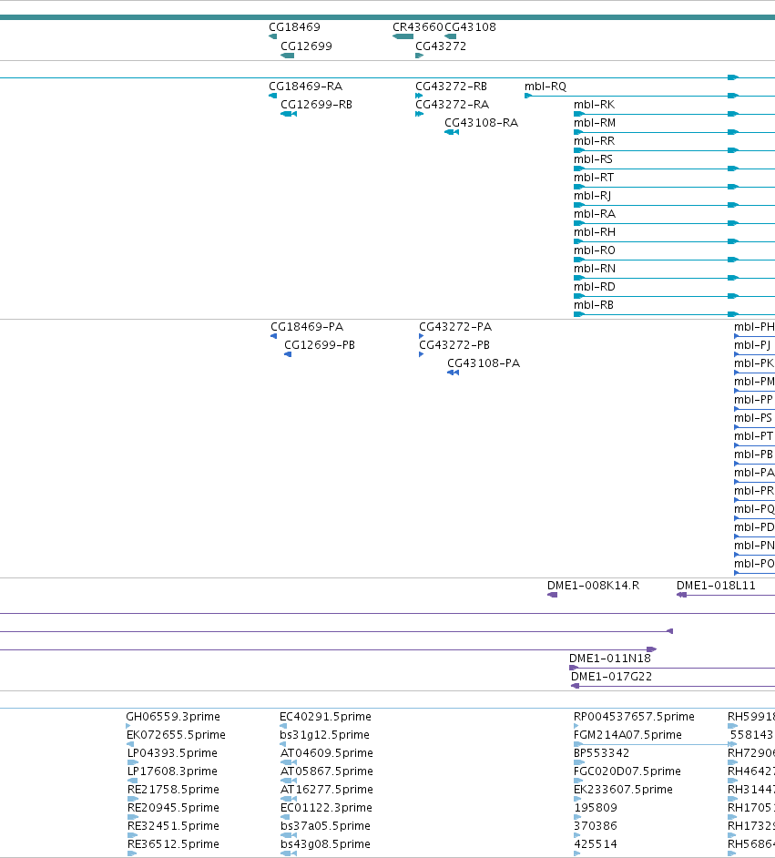The height and width of the screenshot is (858, 775).
Task: Click the CG43272-RB transcript label
Action: click(451, 86)
